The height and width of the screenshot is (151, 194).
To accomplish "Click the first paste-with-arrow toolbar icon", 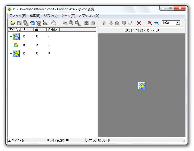I will (x=71, y=23).
